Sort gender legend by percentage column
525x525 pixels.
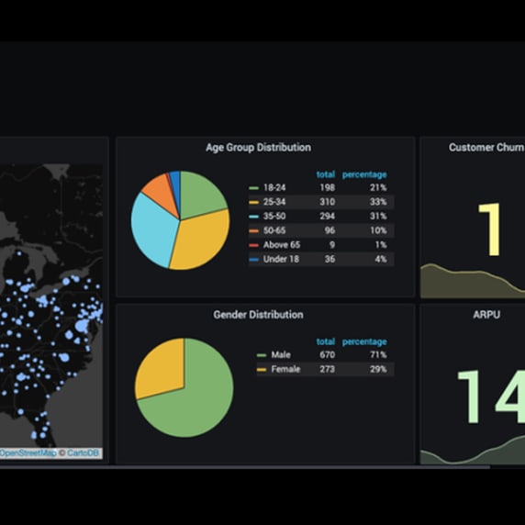364,341
